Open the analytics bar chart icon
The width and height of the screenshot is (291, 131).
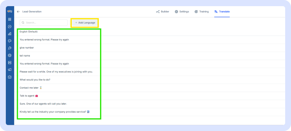pyautogui.click(x=10, y=34)
